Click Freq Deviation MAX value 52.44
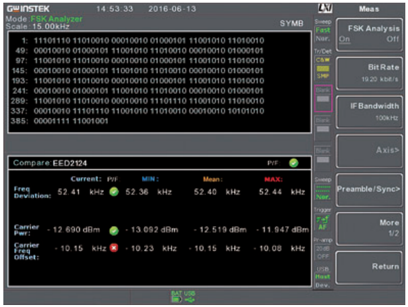 (270, 192)
